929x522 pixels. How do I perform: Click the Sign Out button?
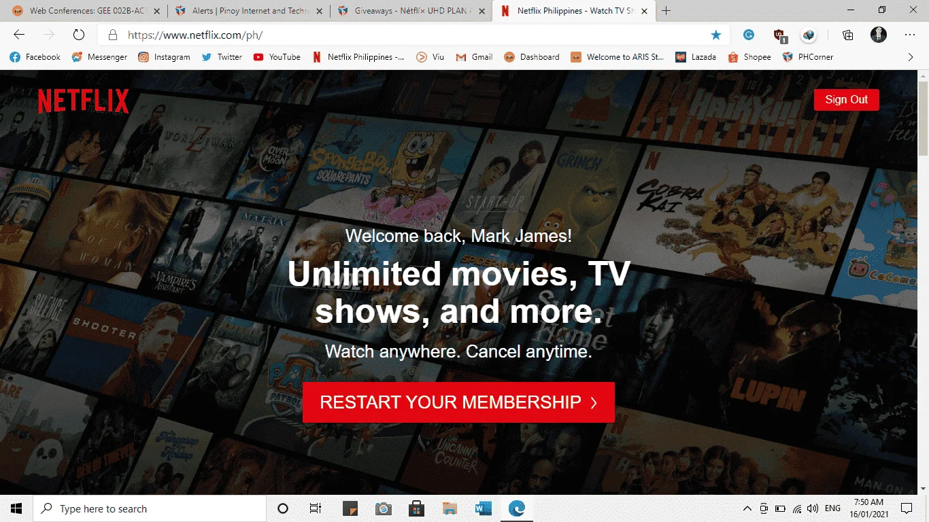pos(846,99)
